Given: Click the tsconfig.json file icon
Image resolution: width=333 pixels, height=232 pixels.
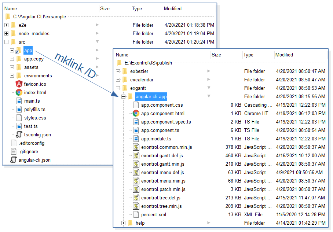Looking at the screenshot, I should [19, 135].
